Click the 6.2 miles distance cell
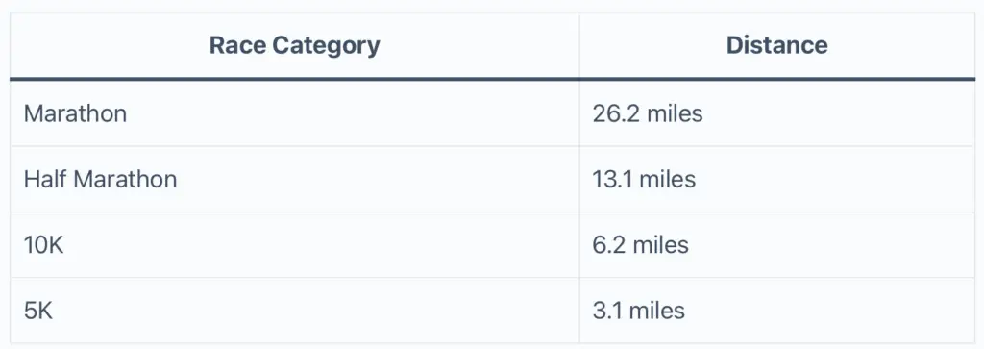Image resolution: width=984 pixels, height=349 pixels. [776, 245]
